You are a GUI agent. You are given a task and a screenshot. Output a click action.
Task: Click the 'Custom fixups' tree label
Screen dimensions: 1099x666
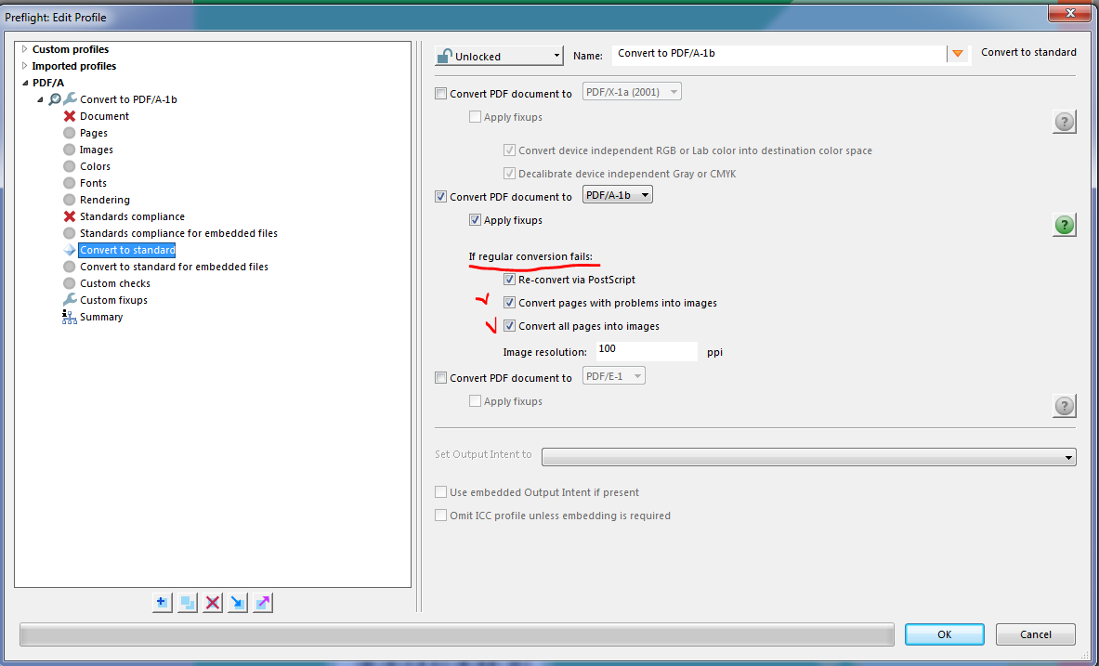point(113,300)
